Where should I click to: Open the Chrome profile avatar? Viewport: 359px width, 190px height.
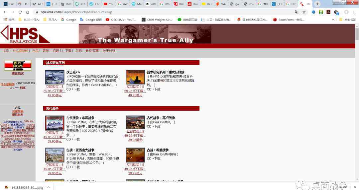pyautogui.click(x=346, y=12)
